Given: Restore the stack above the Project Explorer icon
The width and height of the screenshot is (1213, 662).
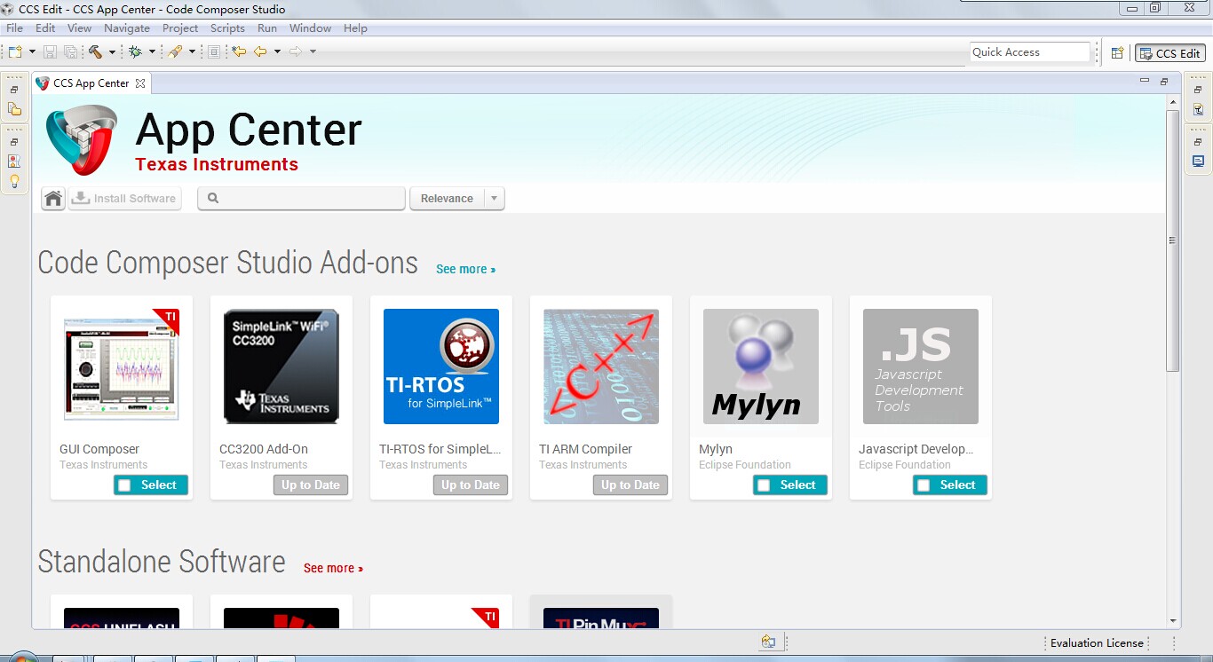Looking at the screenshot, I should (x=14, y=90).
